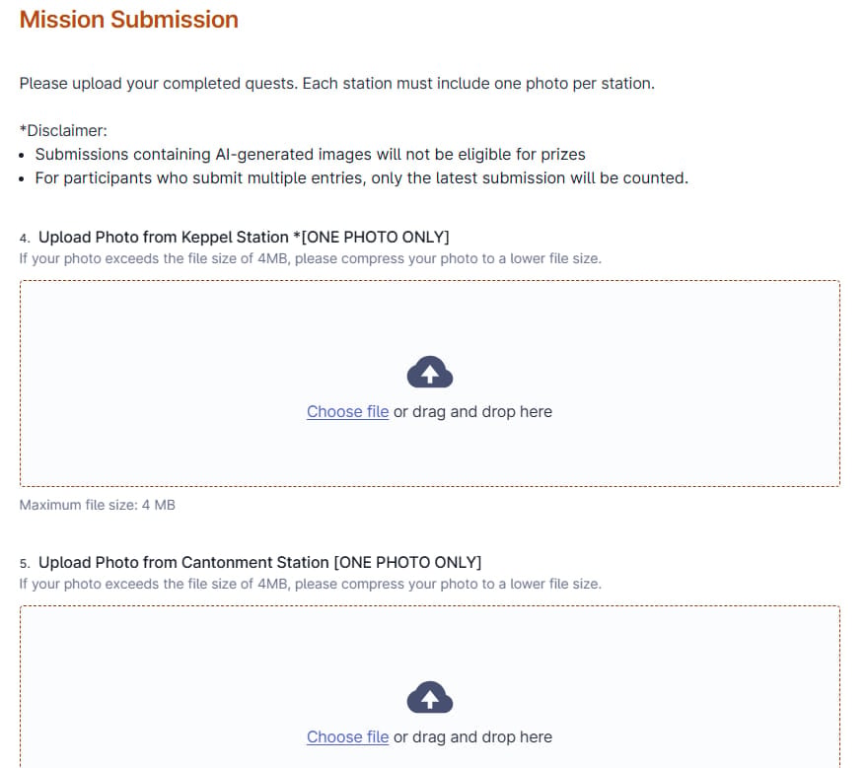The width and height of the screenshot is (866, 768).
Task: Click the AI-generated images disclaimer bullet
Action: (310, 154)
